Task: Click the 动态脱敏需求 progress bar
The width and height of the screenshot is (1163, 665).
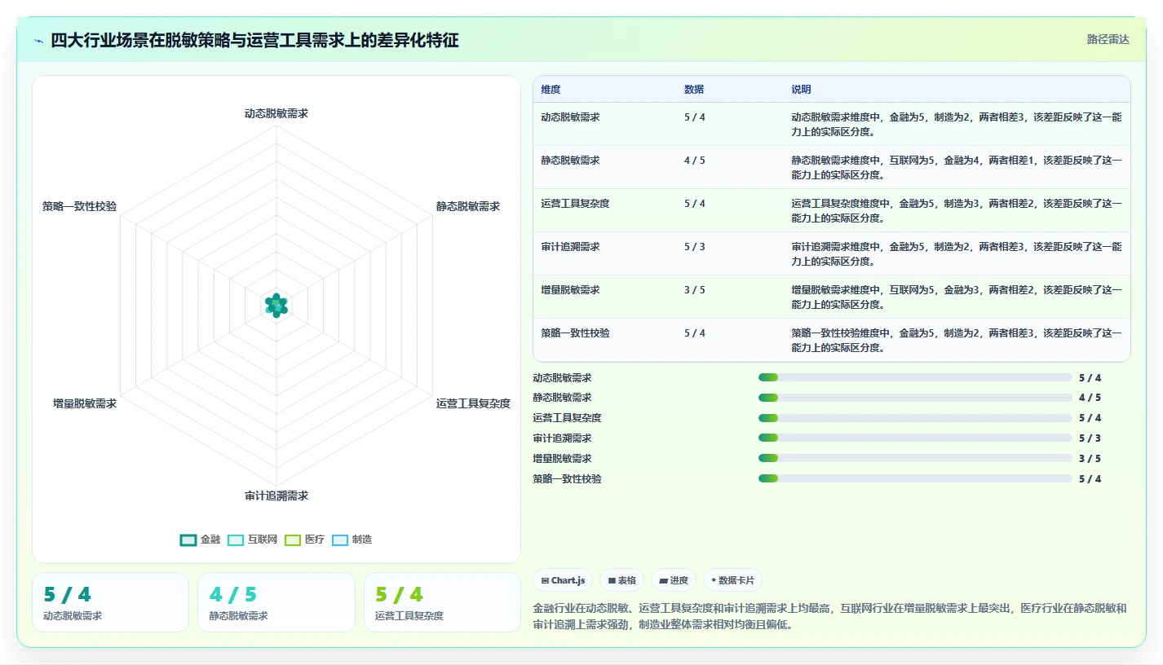Action: click(x=915, y=377)
